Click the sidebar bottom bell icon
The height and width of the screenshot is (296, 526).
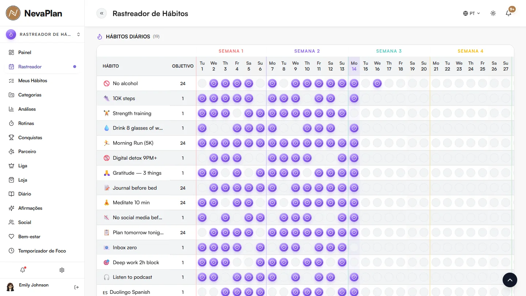(23, 270)
